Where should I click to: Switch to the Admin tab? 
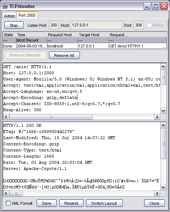9,16
